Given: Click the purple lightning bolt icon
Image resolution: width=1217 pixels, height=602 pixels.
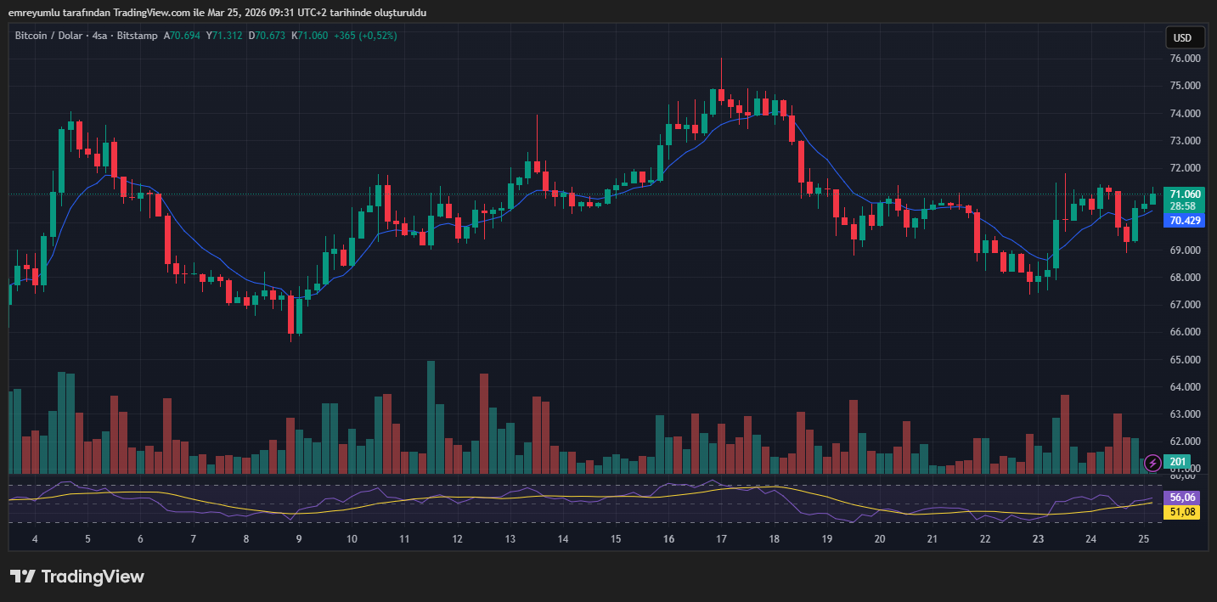Looking at the screenshot, I should 1152,463.
